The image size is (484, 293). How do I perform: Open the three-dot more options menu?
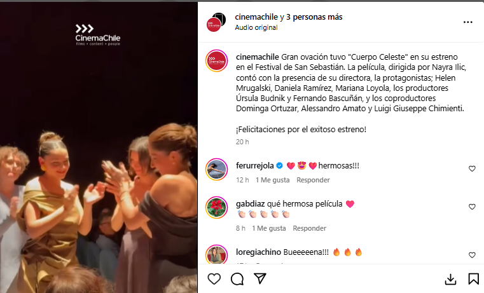point(468,22)
